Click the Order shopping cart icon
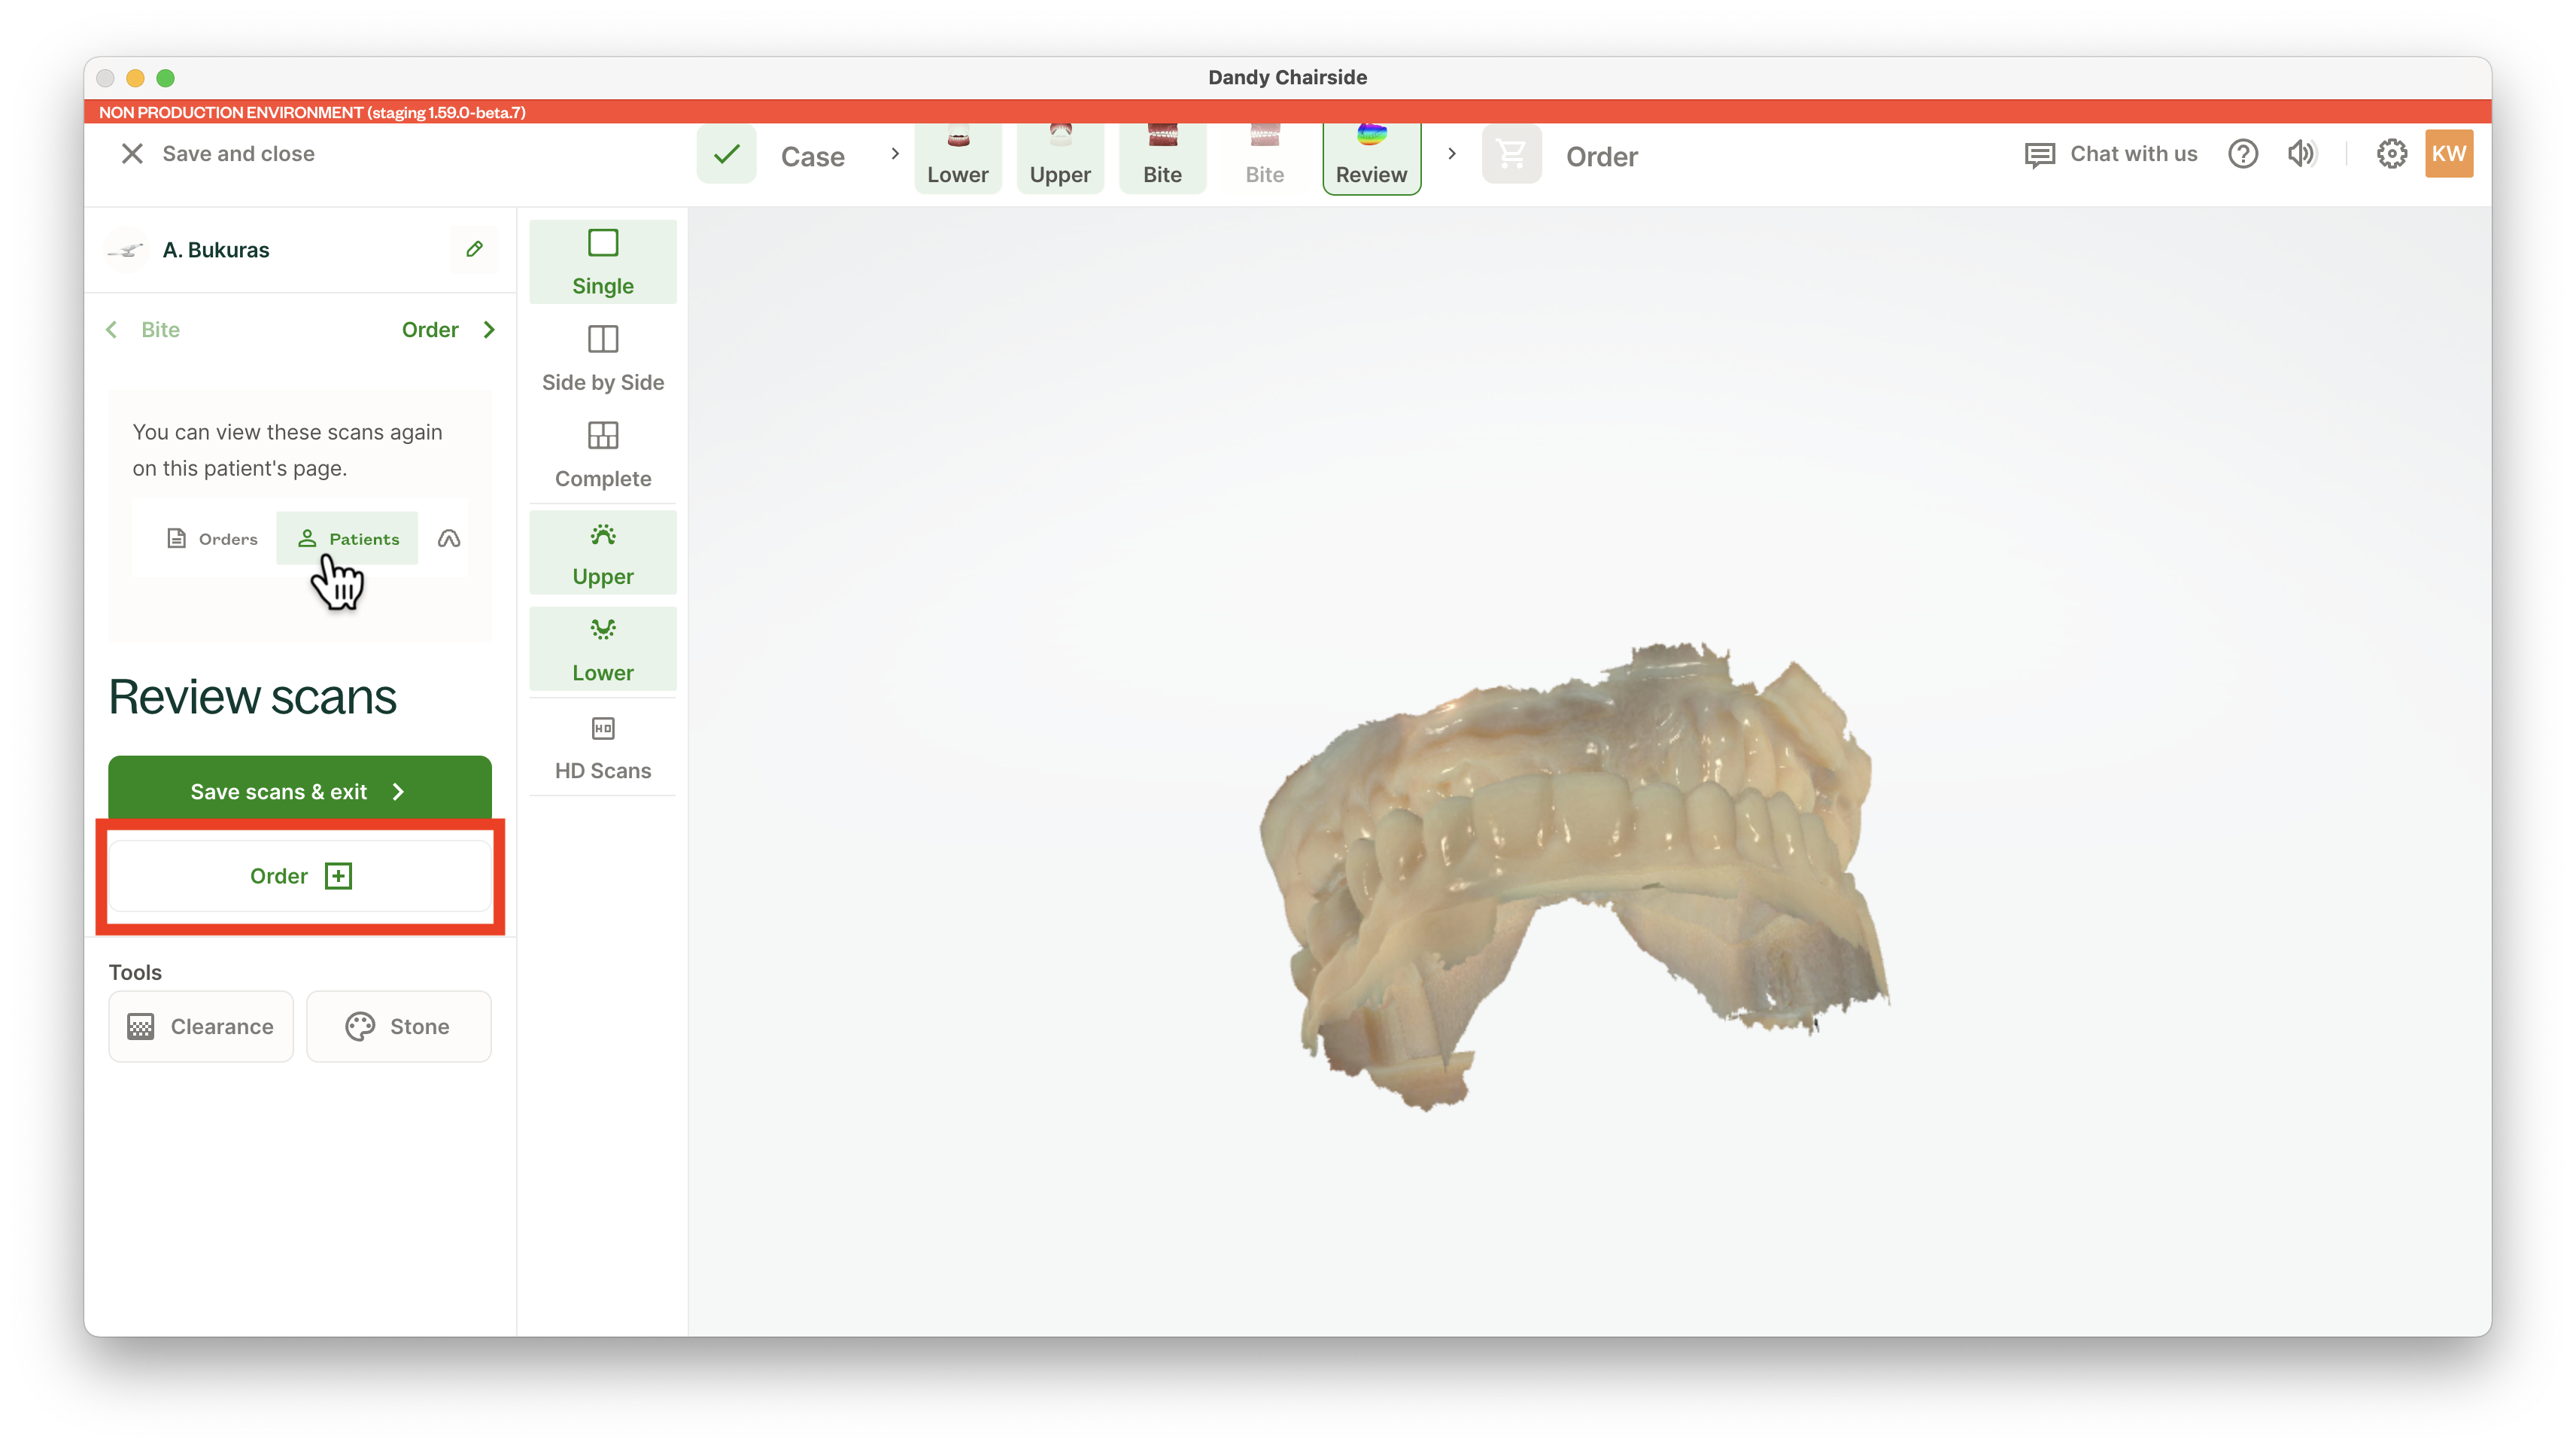Viewport: 2576px width, 1448px height. click(1511, 155)
